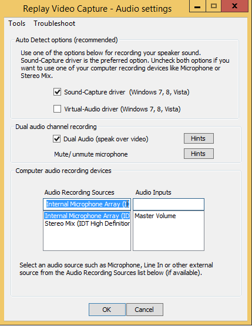This screenshot has width=252, height=326.
Task: Minimize the Audio settings window
Action: coord(197,6)
